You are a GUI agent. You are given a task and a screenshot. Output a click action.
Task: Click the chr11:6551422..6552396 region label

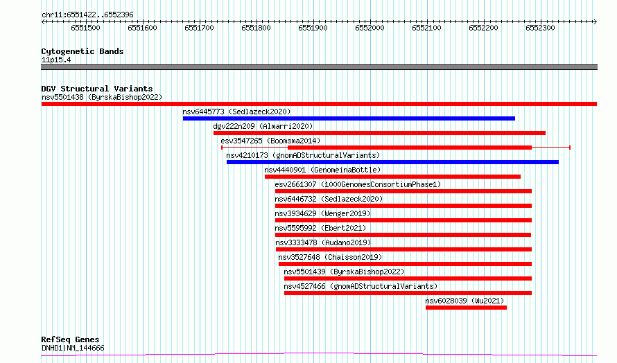(x=87, y=15)
